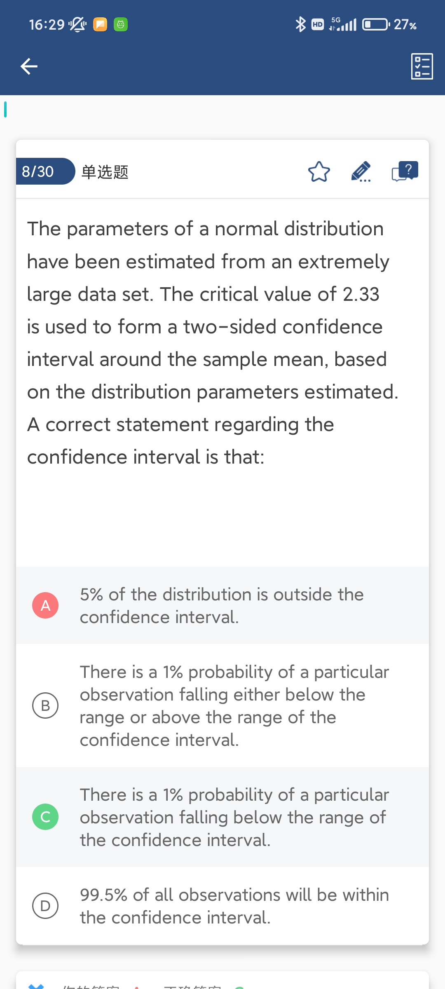
Task: Open the pencil note-taking icon
Action: pyautogui.click(x=361, y=172)
